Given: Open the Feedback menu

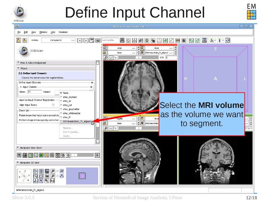Looking at the screenshot, I should click(x=63, y=32).
